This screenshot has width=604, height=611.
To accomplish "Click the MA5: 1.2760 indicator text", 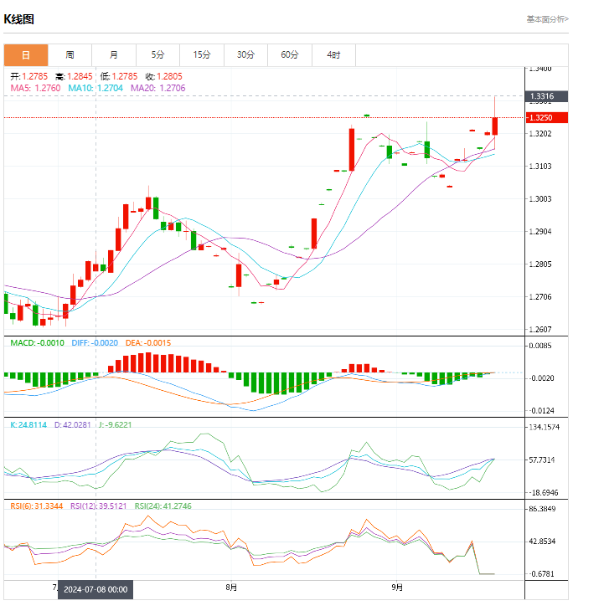I will (x=35, y=88).
